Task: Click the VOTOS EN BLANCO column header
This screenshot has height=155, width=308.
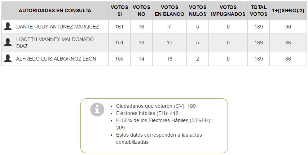Action: click(170, 10)
